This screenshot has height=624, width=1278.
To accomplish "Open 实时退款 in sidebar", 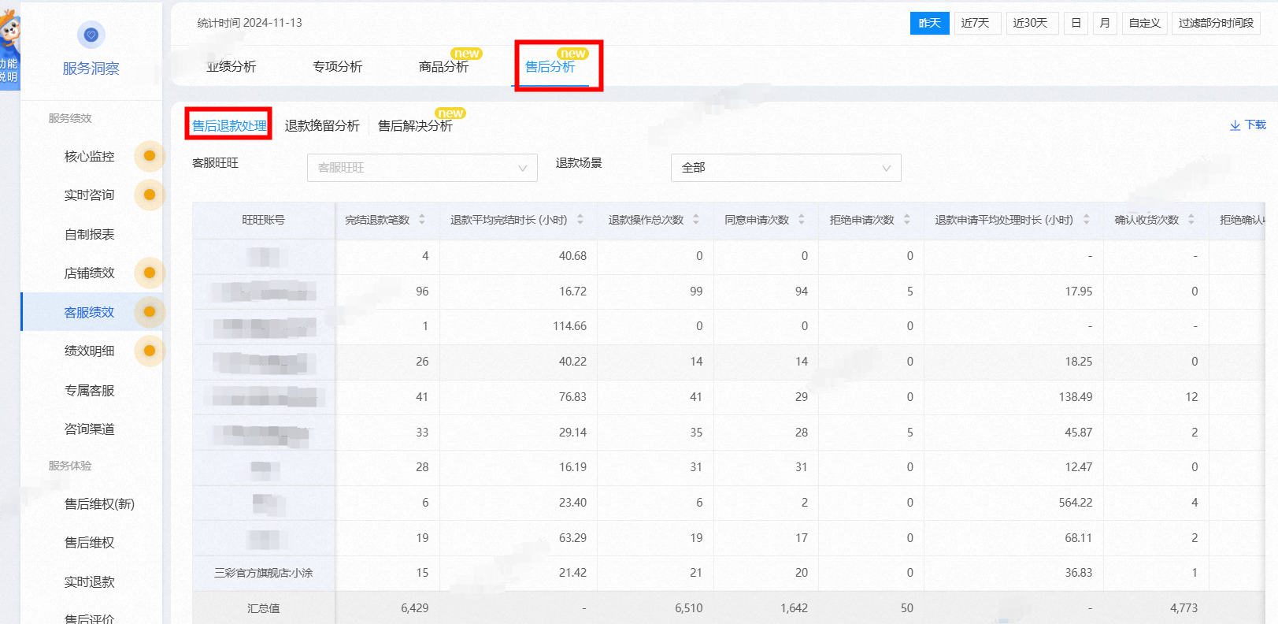I will point(90,581).
